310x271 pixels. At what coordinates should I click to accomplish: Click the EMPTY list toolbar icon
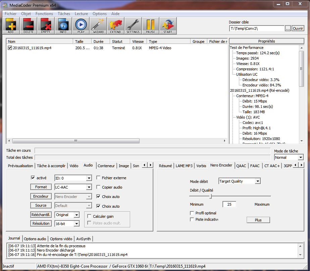[46, 26]
